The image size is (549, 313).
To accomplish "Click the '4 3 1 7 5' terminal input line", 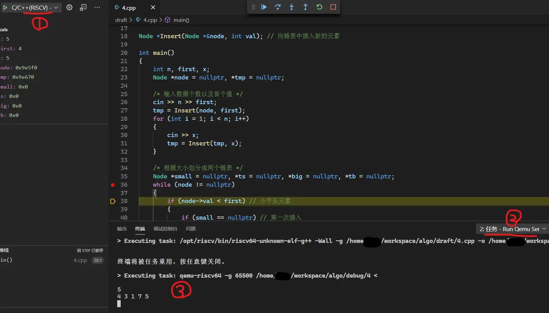I will 133,296.
